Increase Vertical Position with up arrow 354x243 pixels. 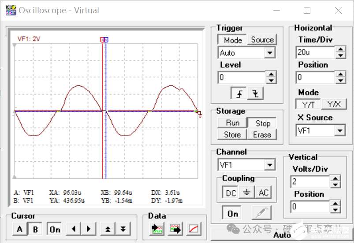[x=335, y=203]
